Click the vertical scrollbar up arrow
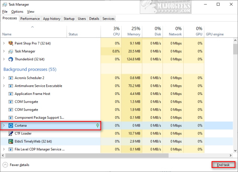 [235, 41]
